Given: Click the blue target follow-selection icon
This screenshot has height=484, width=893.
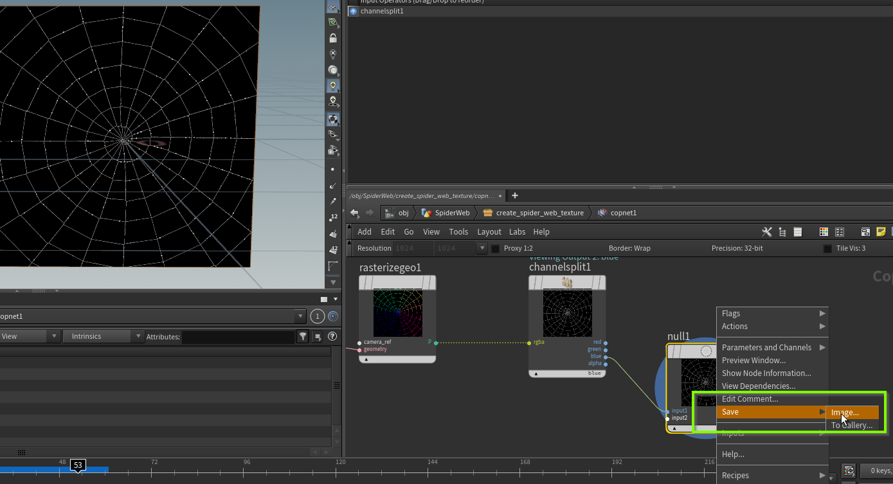Looking at the screenshot, I should pos(333,316).
